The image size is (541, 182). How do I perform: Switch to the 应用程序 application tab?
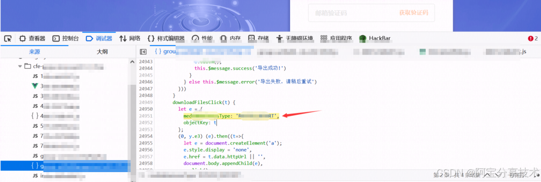click(336, 38)
